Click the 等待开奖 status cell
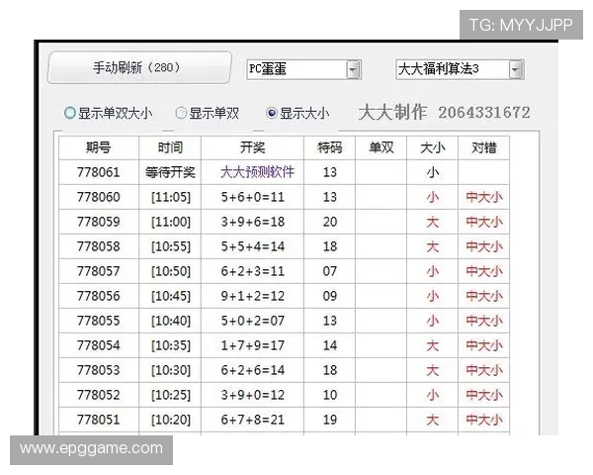Viewport: 593px width, 475px height. tap(170, 172)
